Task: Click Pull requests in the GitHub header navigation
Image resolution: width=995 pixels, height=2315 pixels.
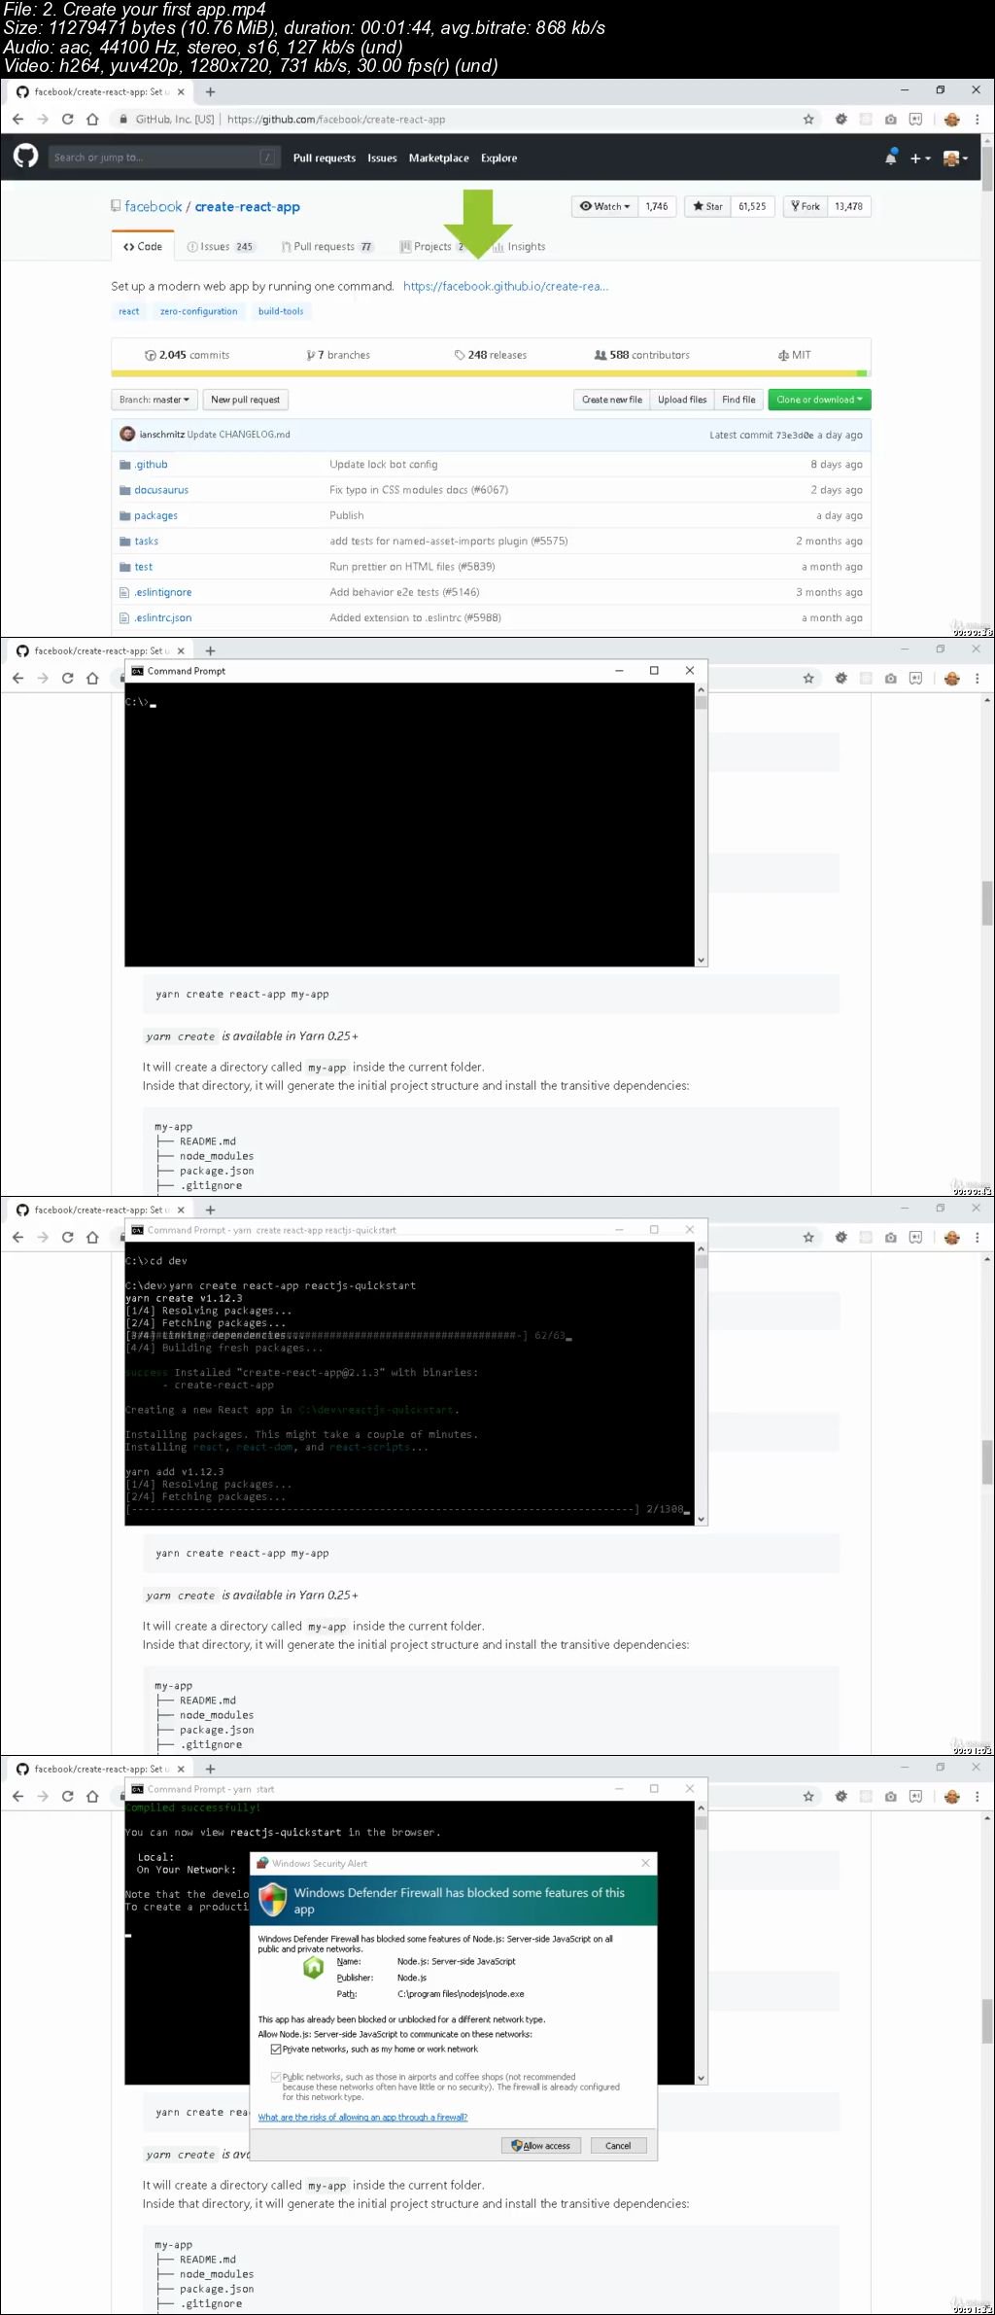Action: tap(325, 158)
